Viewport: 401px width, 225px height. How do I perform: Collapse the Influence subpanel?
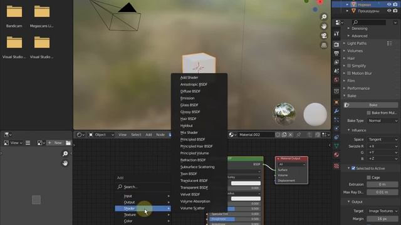[348, 131]
